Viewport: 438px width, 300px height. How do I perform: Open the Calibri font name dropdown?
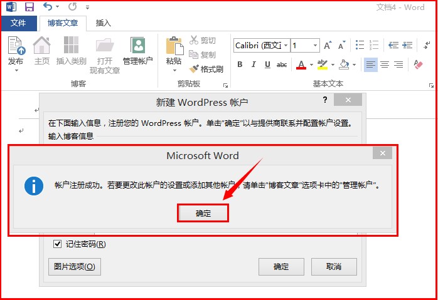pyautogui.click(x=286, y=45)
